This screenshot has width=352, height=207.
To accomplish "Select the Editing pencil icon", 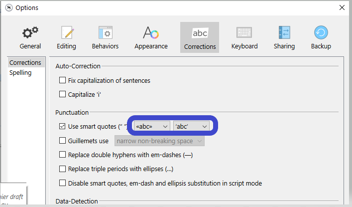I will [67, 33].
